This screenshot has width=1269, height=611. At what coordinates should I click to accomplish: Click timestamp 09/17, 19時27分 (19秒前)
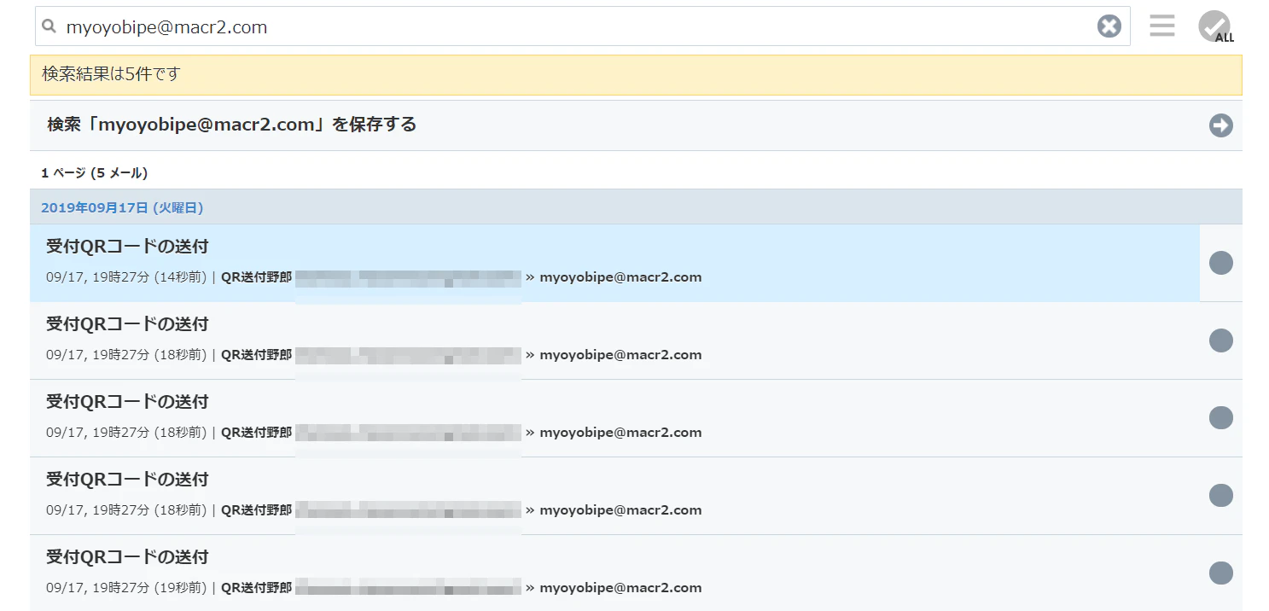(x=126, y=587)
